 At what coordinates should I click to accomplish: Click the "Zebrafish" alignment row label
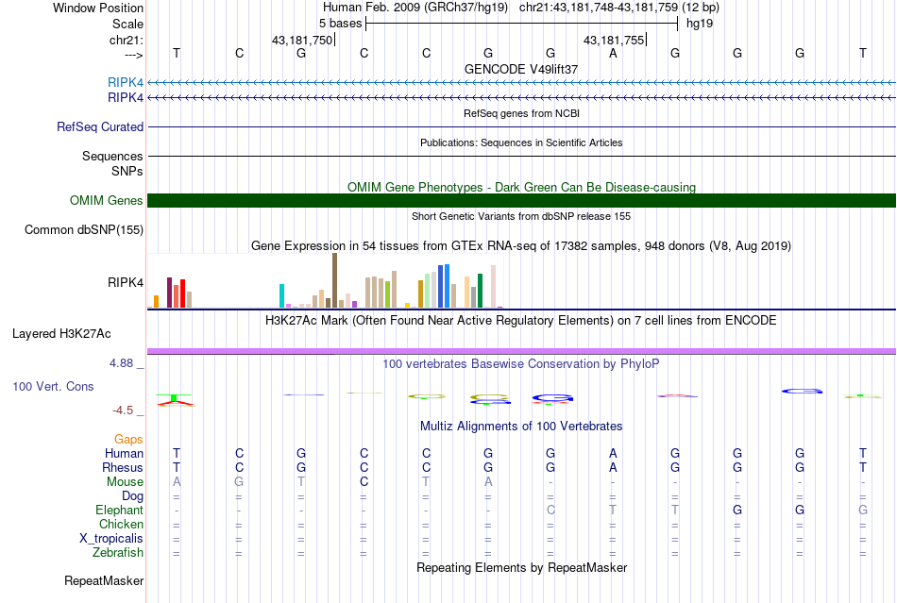pyautogui.click(x=118, y=553)
